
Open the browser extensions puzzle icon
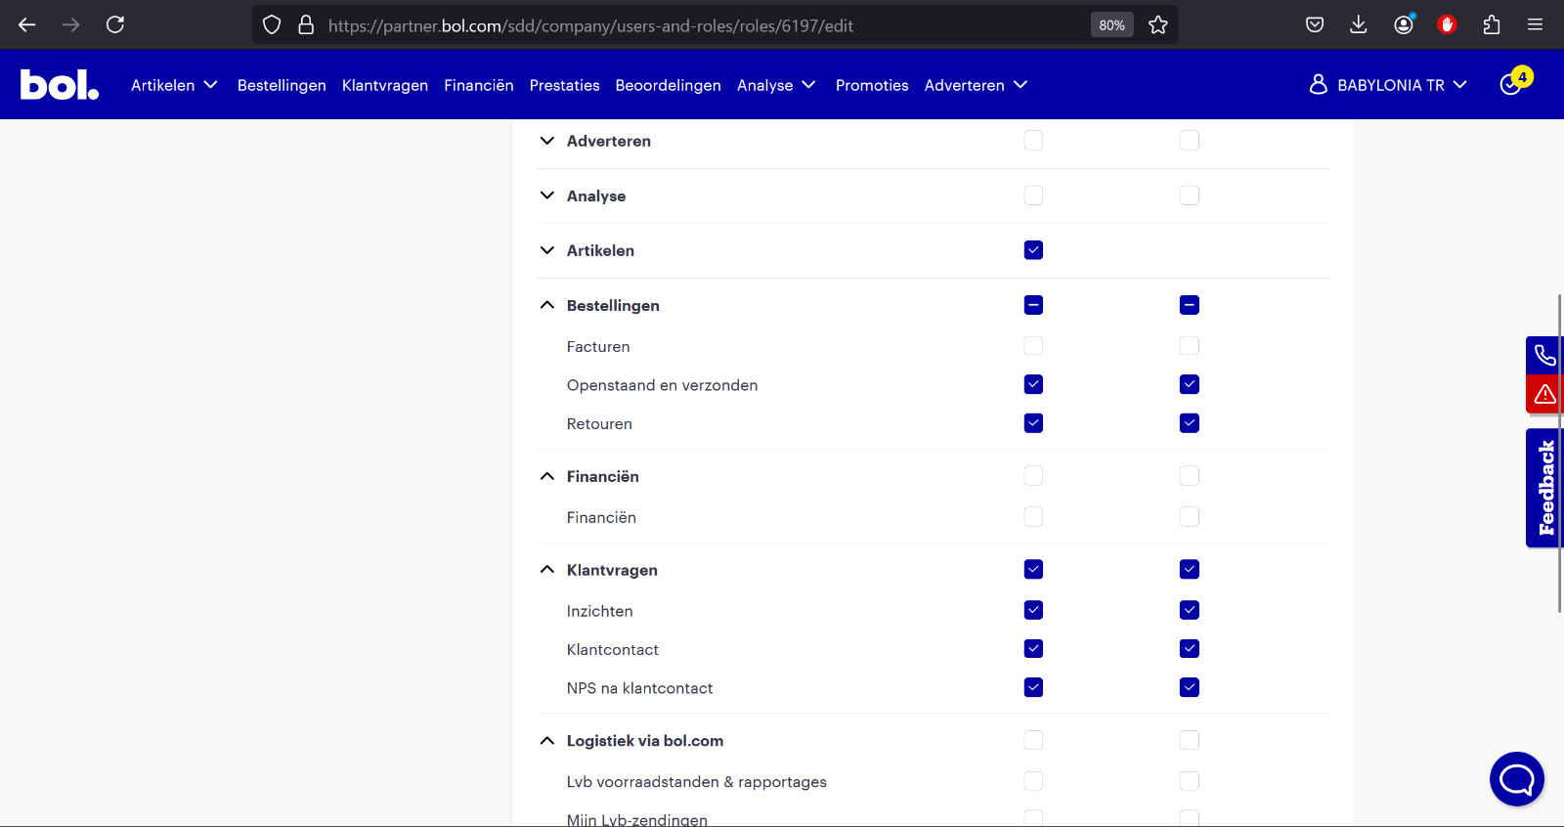(x=1491, y=25)
